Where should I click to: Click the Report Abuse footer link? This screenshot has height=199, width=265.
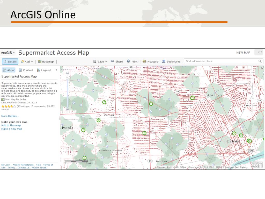39,168
